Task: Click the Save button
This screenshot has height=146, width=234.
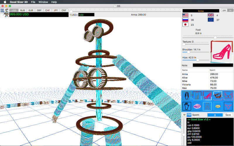Action: [x=228, y=115]
